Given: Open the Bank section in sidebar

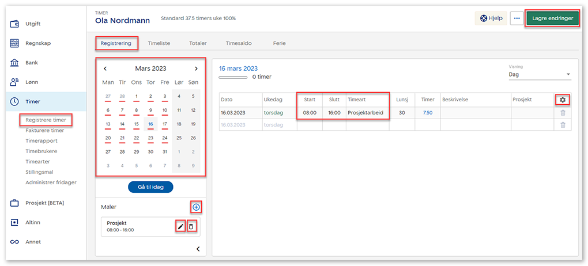Looking at the screenshot, I should pyautogui.click(x=32, y=63).
